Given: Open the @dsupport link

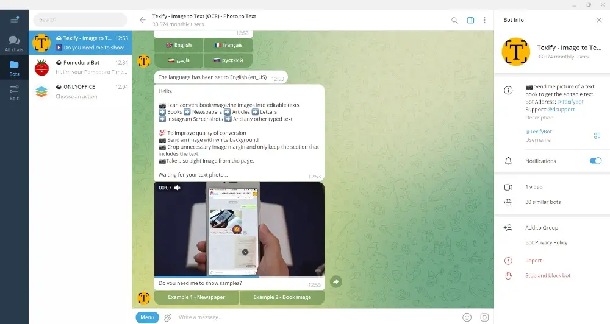Looking at the screenshot, I should click(561, 110).
